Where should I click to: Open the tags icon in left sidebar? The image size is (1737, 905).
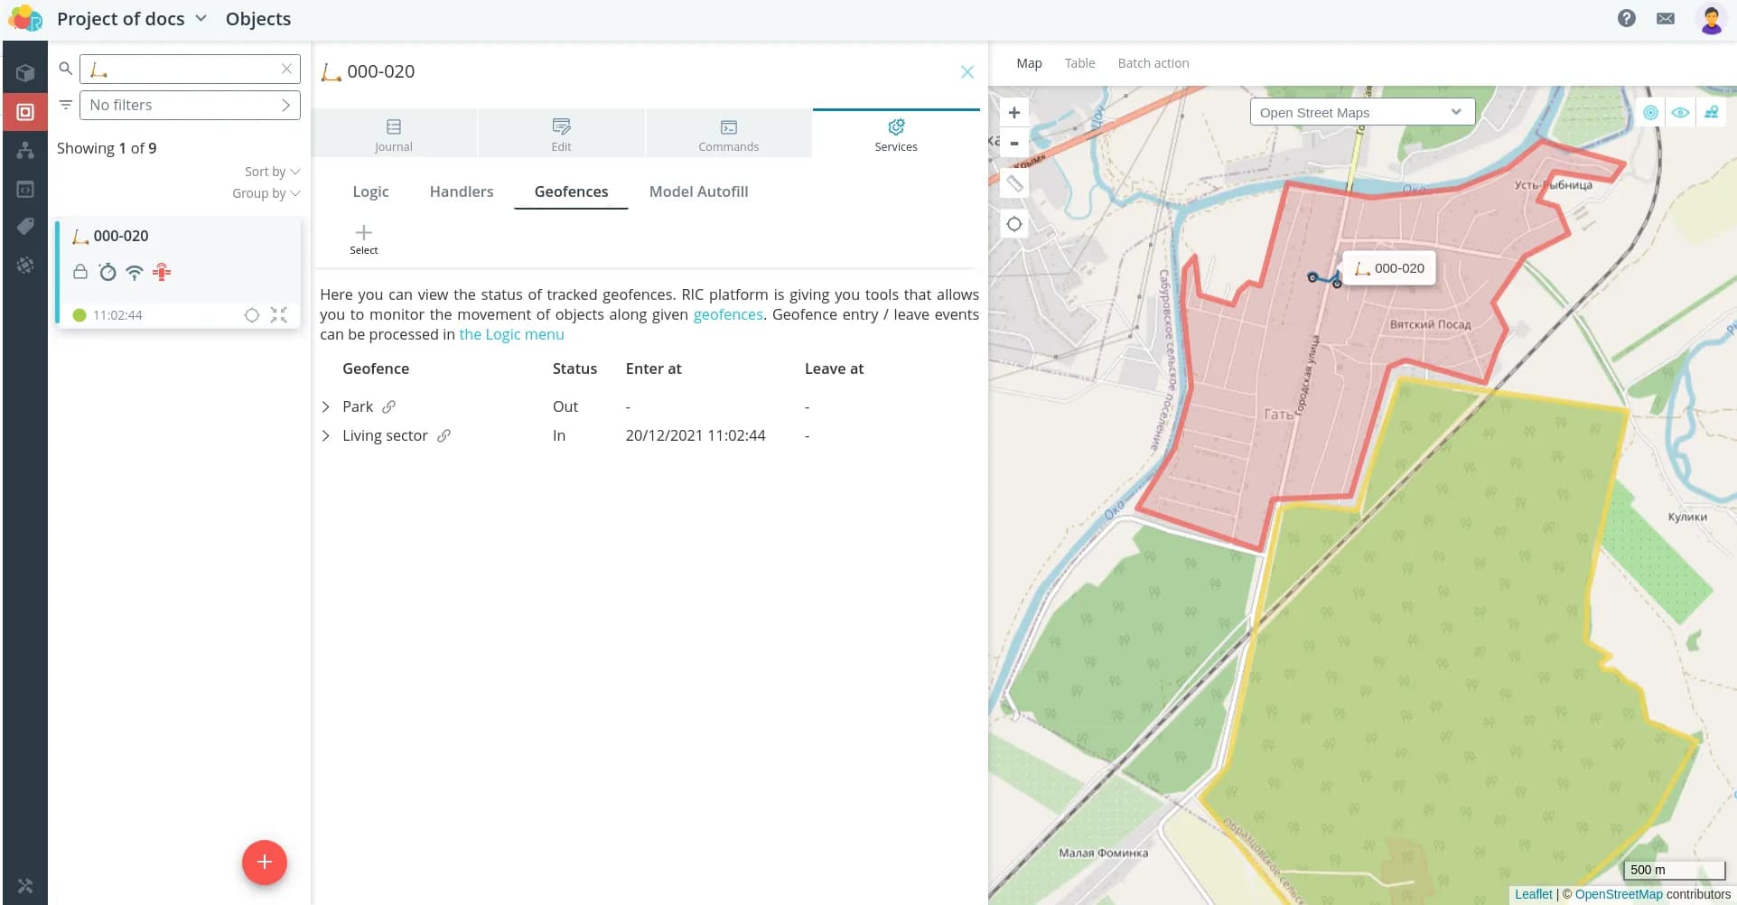point(25,226)
